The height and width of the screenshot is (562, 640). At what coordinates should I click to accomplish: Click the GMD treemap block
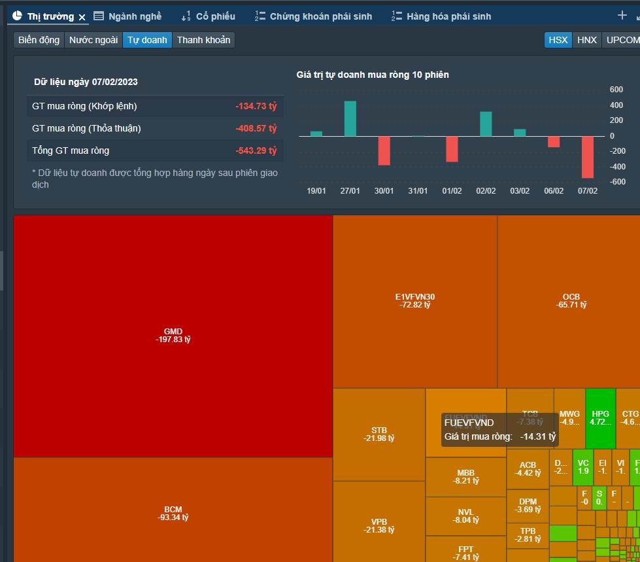coord(173,336)
